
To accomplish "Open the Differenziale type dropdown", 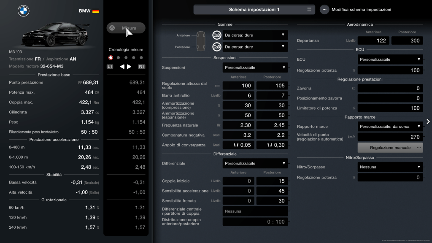I will (255, 163).
